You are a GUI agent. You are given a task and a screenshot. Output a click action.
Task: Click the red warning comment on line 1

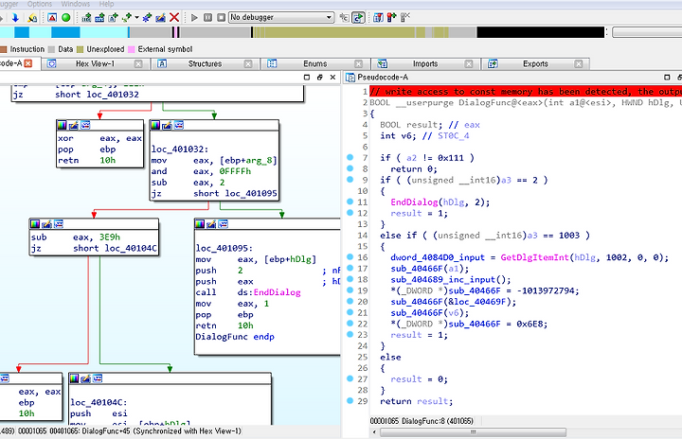point(526,92)
